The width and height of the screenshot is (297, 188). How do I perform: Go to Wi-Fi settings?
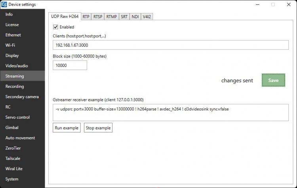pyautogui.click(x=23, y=45)
